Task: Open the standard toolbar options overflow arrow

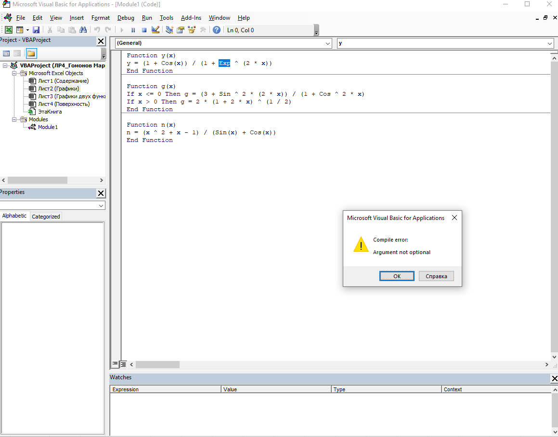Action: coord(316,30)
